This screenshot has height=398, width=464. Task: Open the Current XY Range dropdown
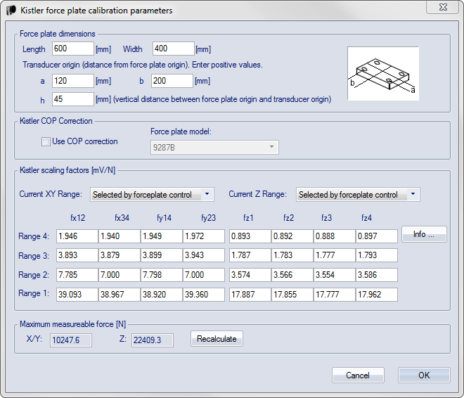pyautogui.click(x=152, y=194)
